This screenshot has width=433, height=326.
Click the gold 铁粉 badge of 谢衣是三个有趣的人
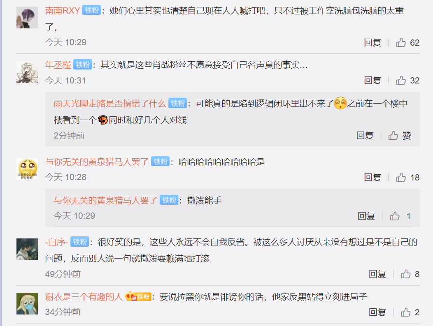tap(138, 297)
